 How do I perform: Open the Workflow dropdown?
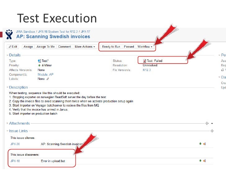pyautogui.click(x=145, y=47)
